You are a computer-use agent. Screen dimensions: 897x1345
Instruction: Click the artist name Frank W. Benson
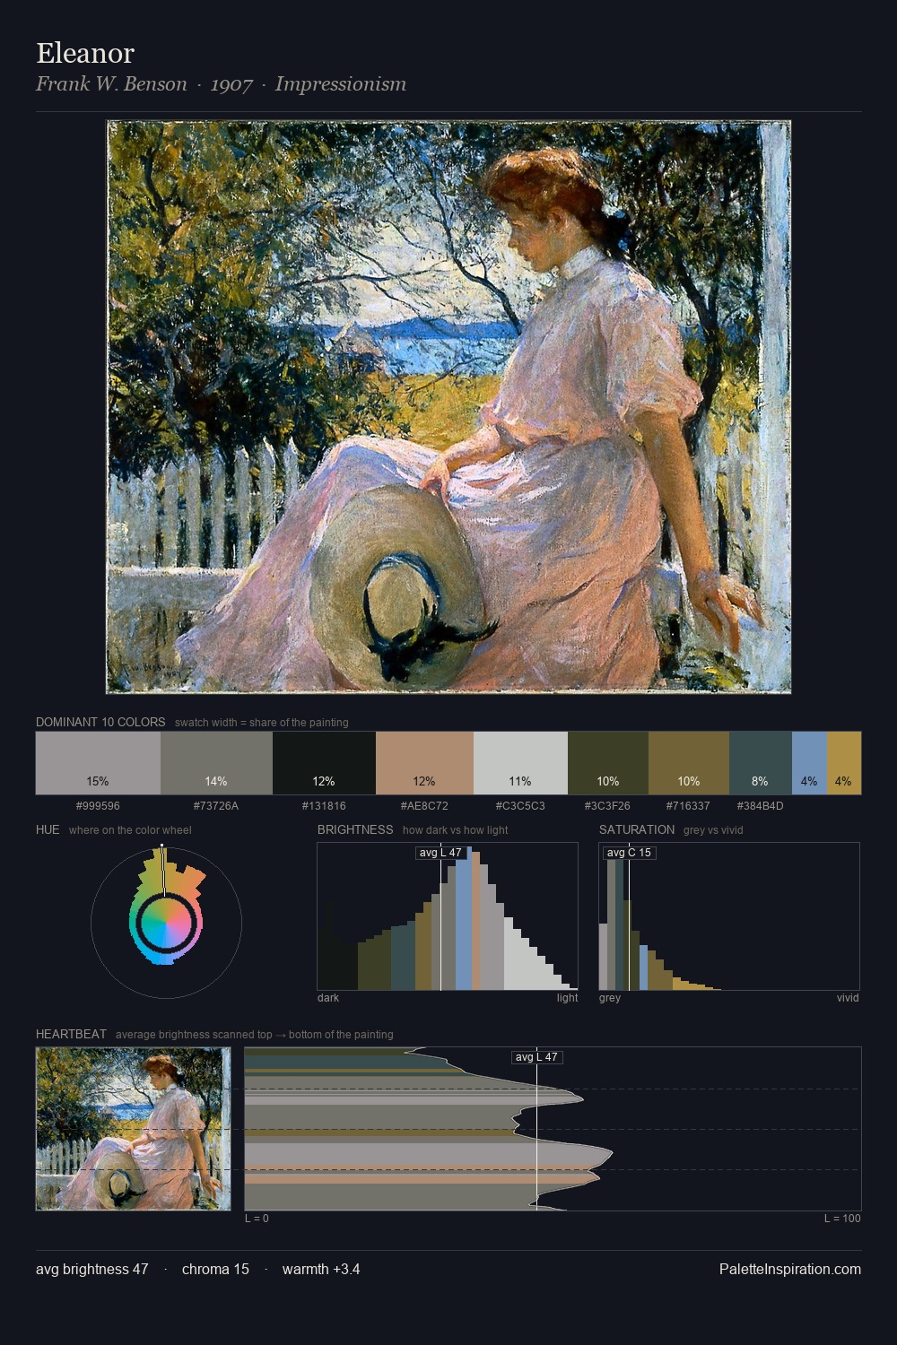tap(111, 84)
